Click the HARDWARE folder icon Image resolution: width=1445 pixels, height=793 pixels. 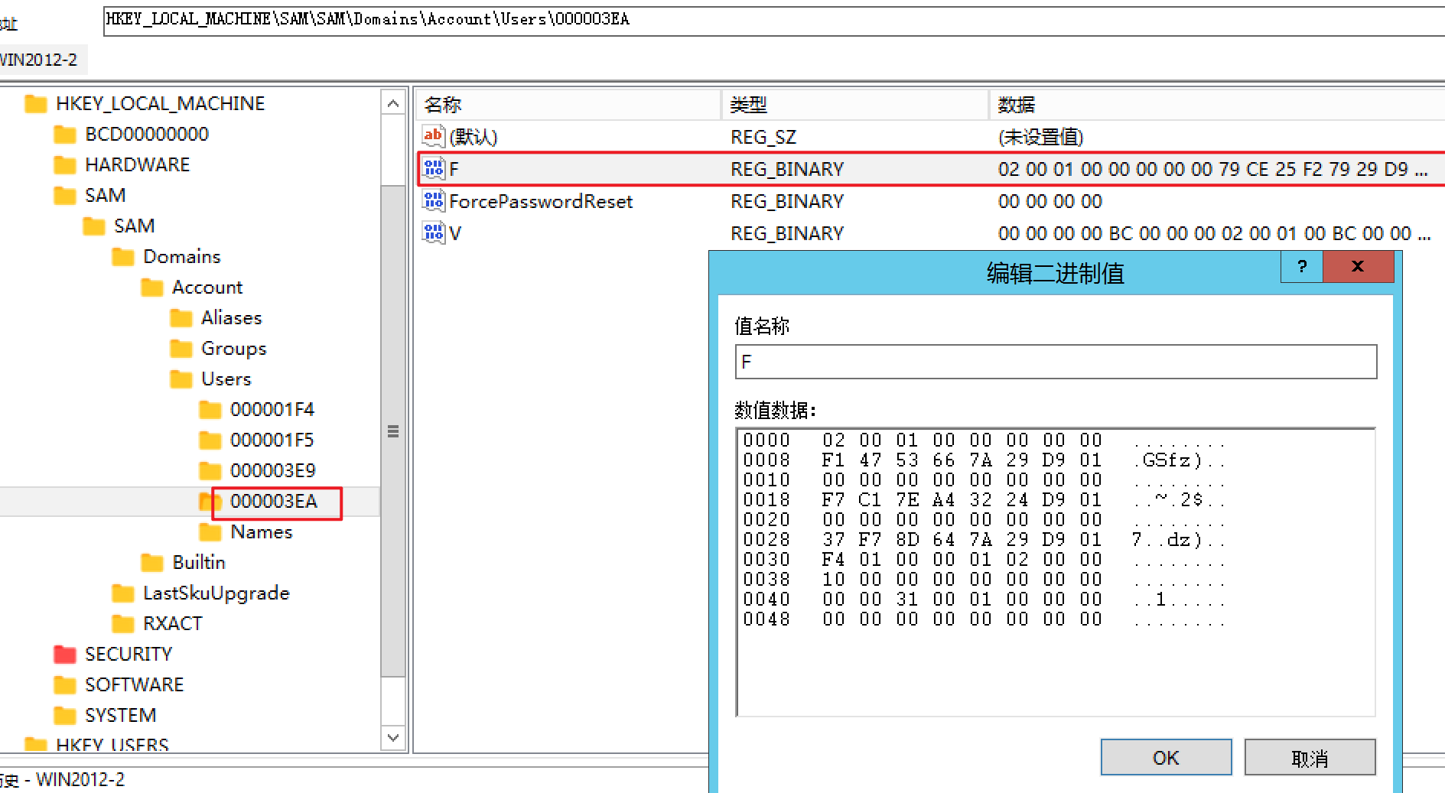(x=65, y=164)
